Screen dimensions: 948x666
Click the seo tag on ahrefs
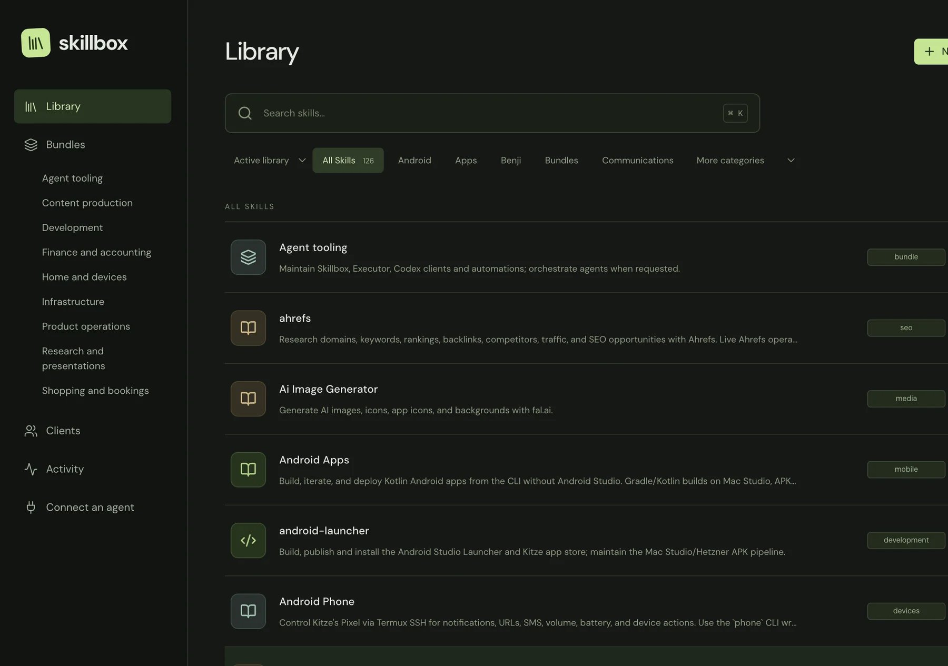[906, 328]
